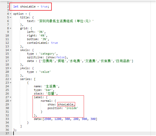Screen dimensions: 156x136
Task: Click data value 200
Action: click(76, 119)
